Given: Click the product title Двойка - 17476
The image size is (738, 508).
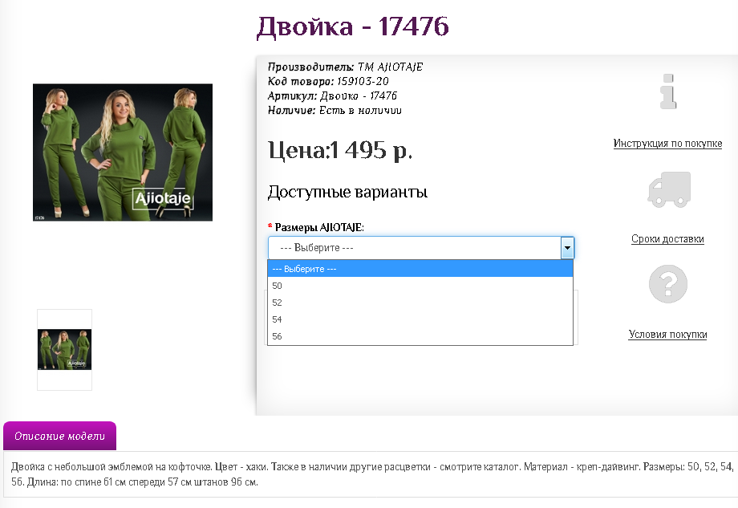Looking at the screenshot, I should (352, 26).
